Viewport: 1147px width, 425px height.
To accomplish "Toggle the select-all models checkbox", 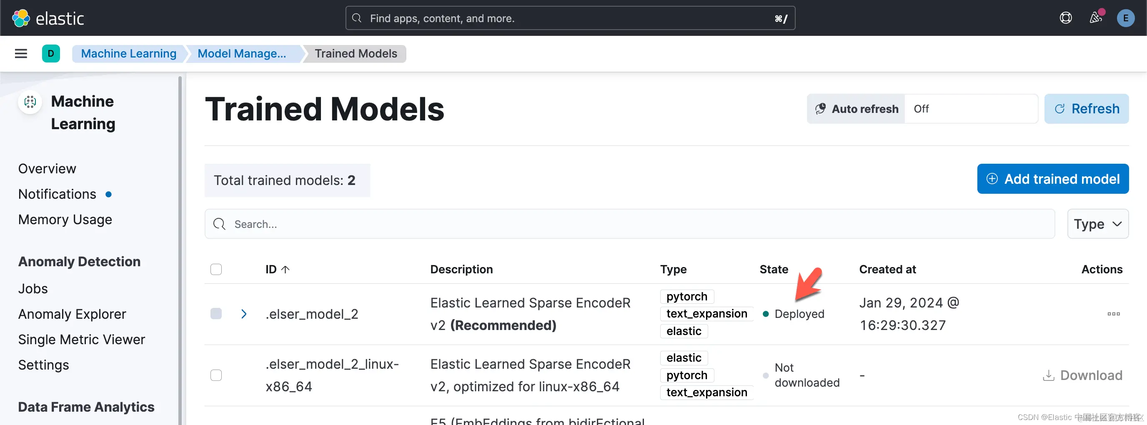I will tap(216, 269).
